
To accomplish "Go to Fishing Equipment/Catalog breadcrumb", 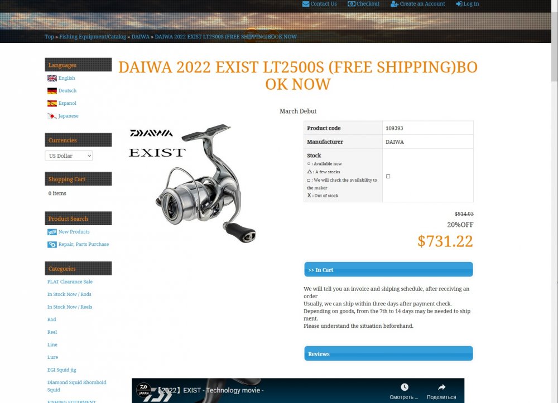I will pyautogui.click(x=93, y=37).
